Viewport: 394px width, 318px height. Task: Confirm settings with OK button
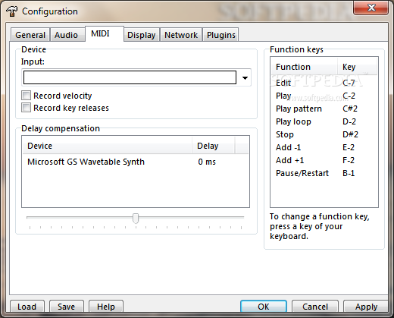tap(264, 307)
